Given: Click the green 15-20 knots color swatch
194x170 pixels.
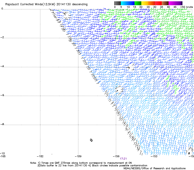Looking at the screenshot, I should pyautogui.click(x=138, y=3).
